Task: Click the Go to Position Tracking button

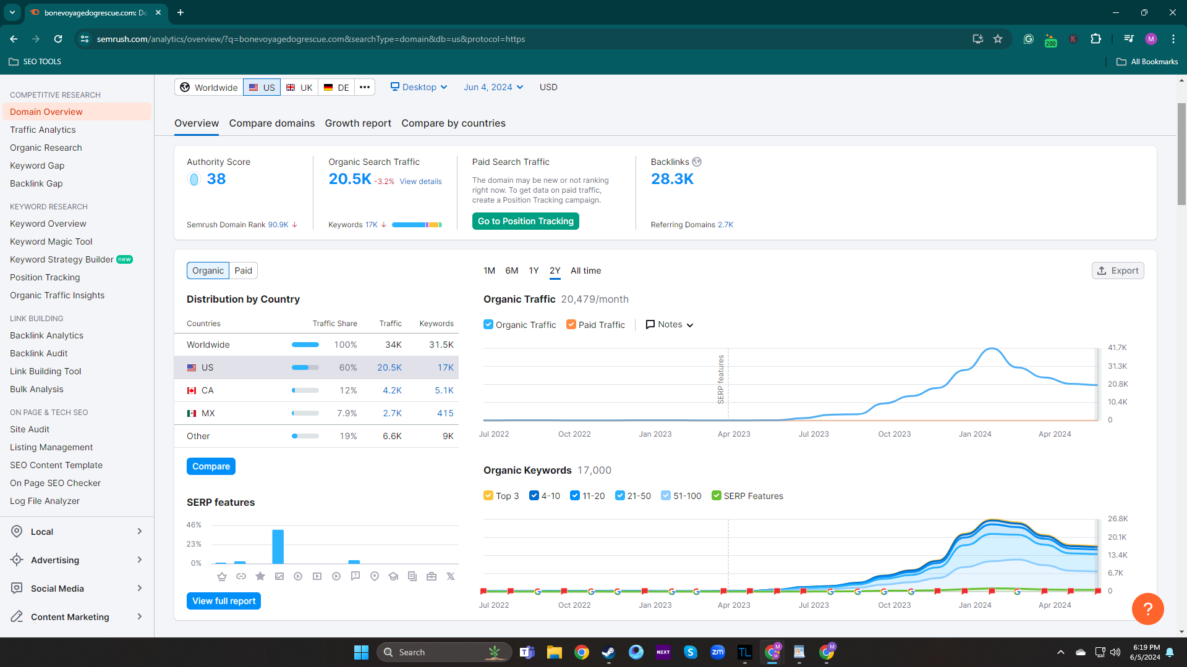Action: point(525,221)
